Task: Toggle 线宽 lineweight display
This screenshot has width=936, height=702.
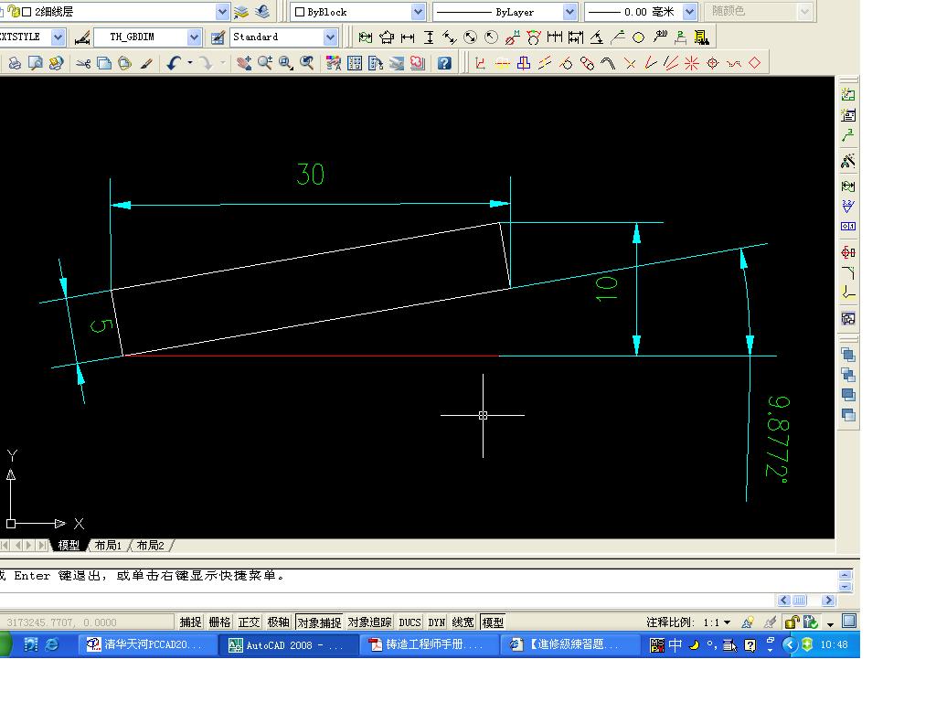Action: click(463, 622)
